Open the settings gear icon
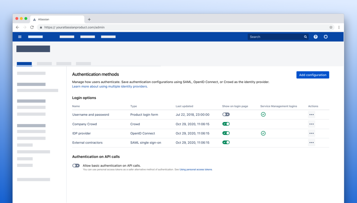 click(326, 37)
